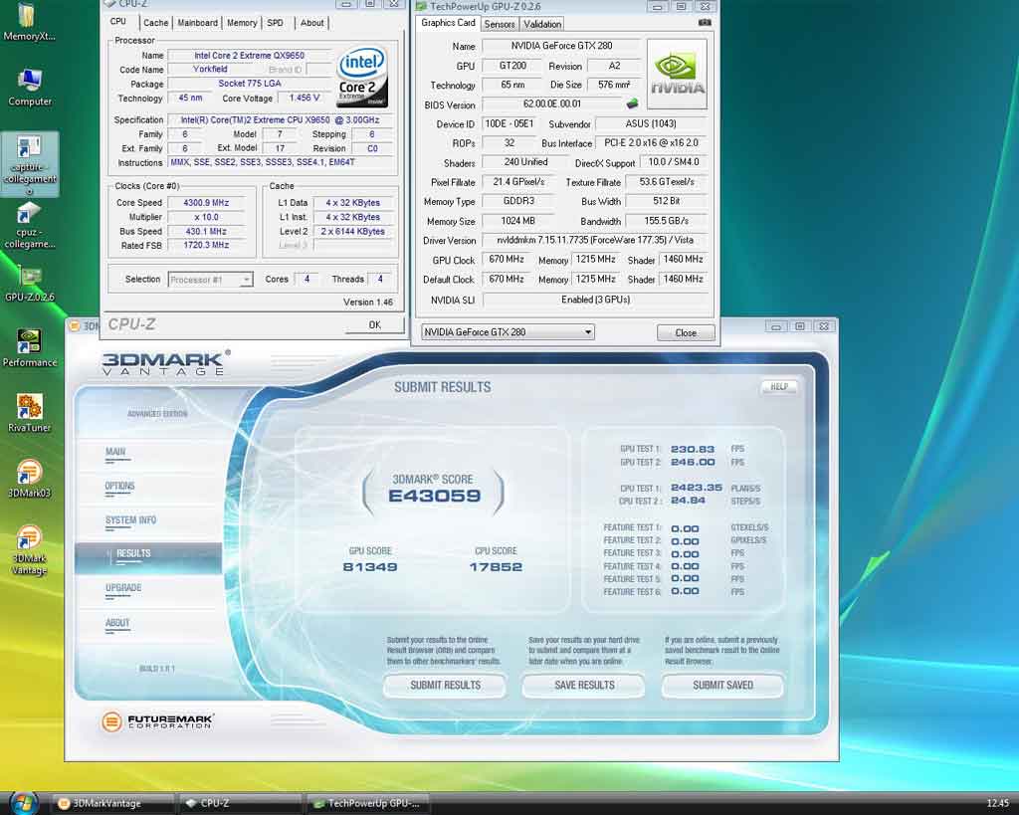Click the Instructions field listing MMX, SSE

point(281,162)
